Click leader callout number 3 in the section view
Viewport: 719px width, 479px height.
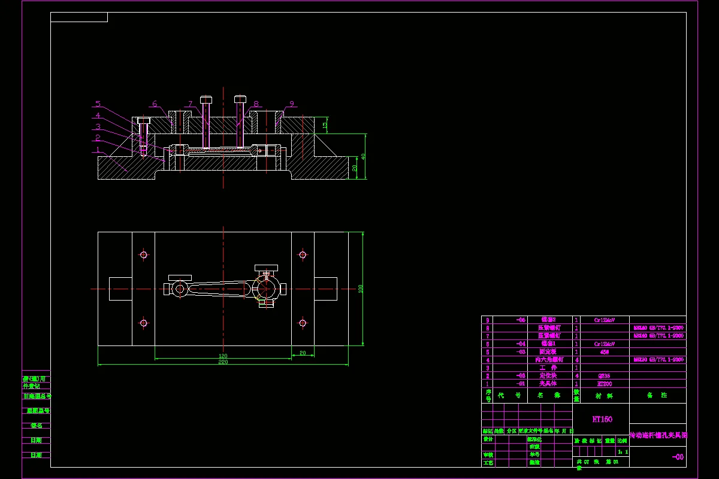click(x=97, y=126)
